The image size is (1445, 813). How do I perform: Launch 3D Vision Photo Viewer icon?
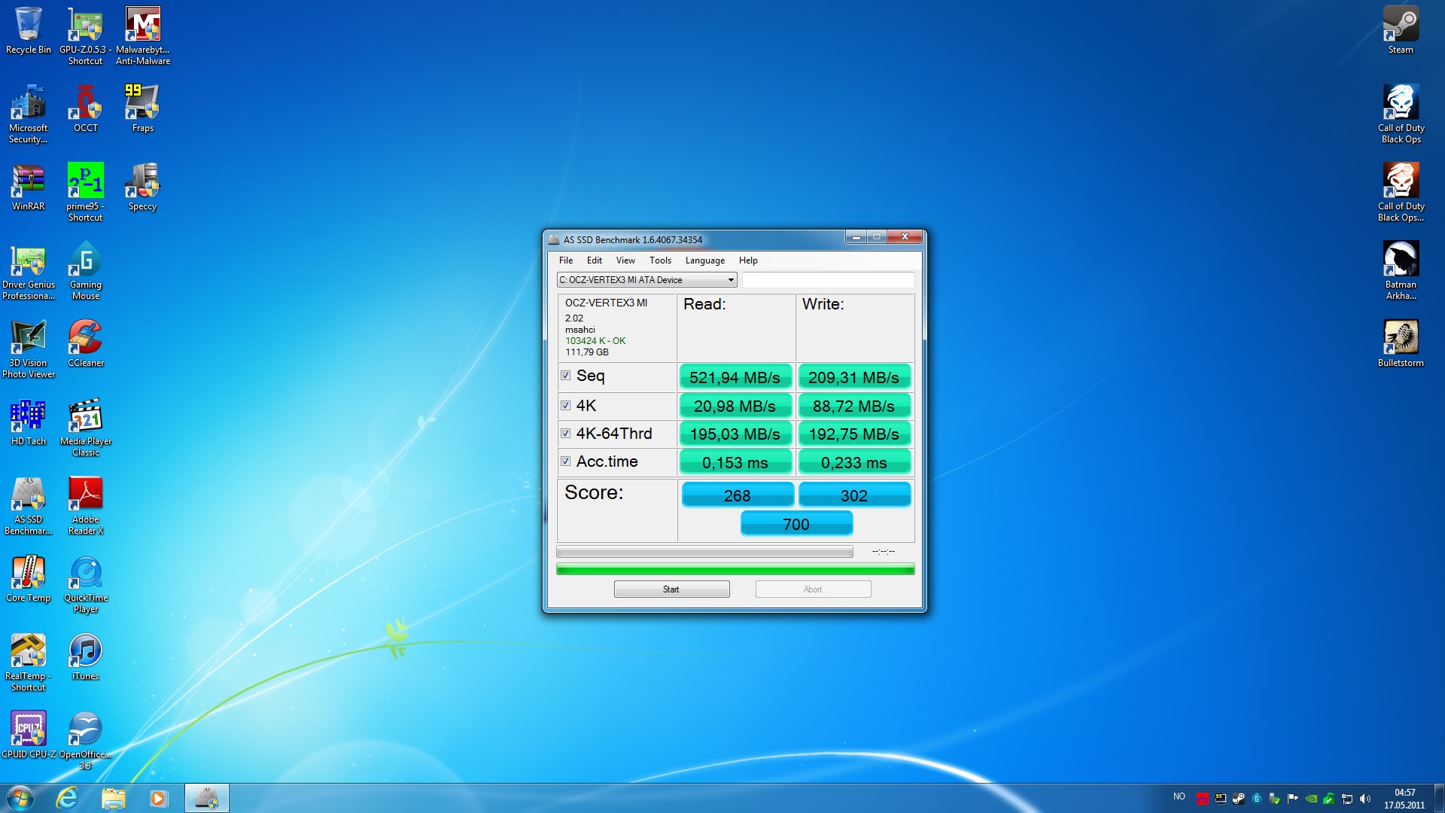coord(29,349)
